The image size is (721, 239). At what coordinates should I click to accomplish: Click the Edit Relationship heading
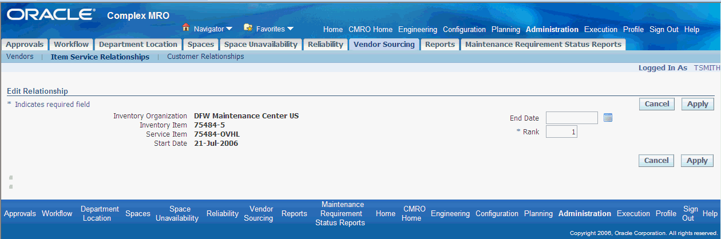(38, 91)
